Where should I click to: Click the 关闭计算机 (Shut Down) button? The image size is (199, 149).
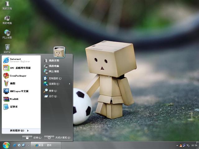point(58,137)
